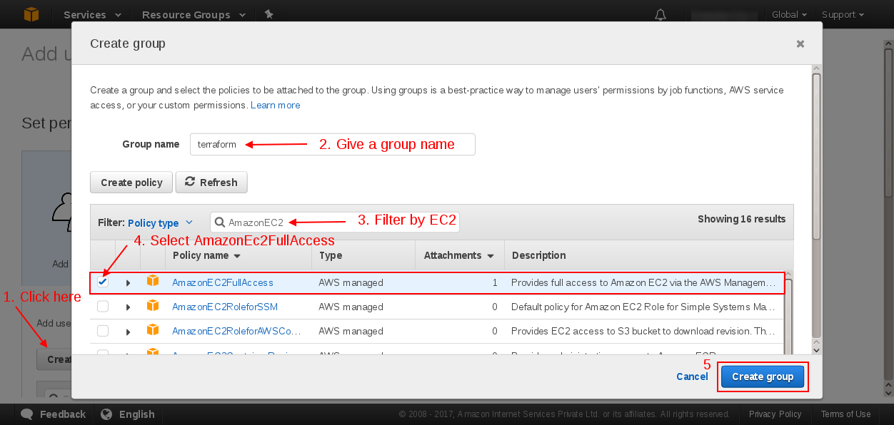
Task: Open the Services menu
Action: [92, 15]
